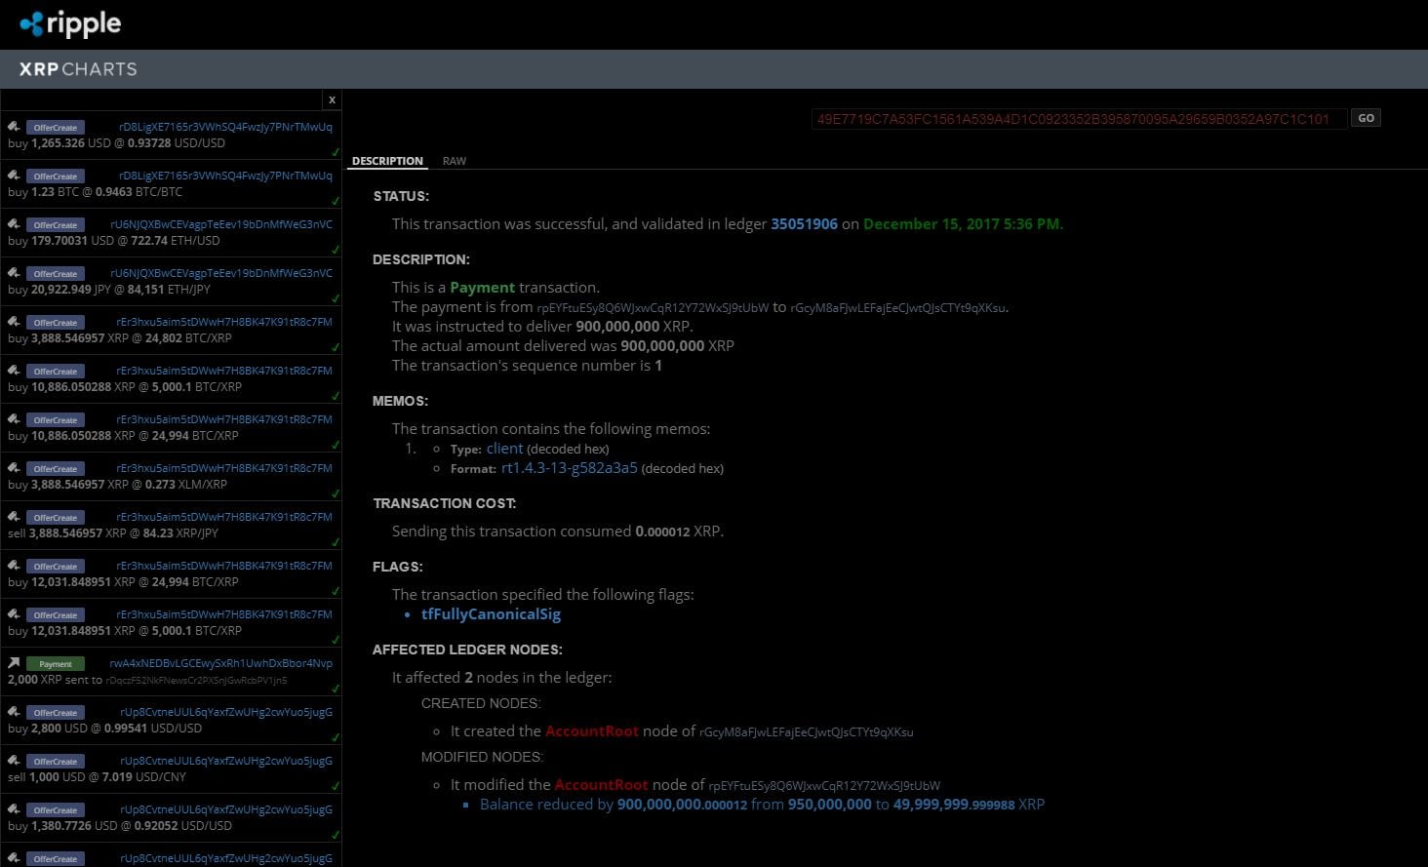The image size is (1428, 867).
Task: Click the green Payment transaction type word
Action: [x=482, y=288]
